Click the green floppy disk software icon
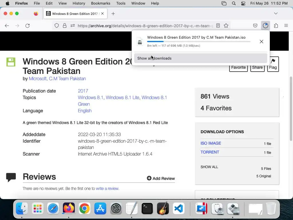Viewport: 293px width, 220px height. click(x=11, y=62)
